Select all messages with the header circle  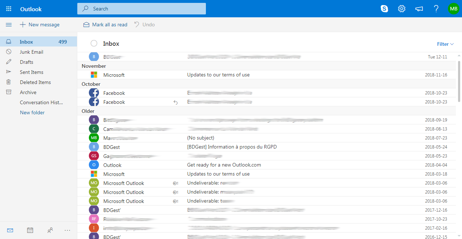point(94,43)
